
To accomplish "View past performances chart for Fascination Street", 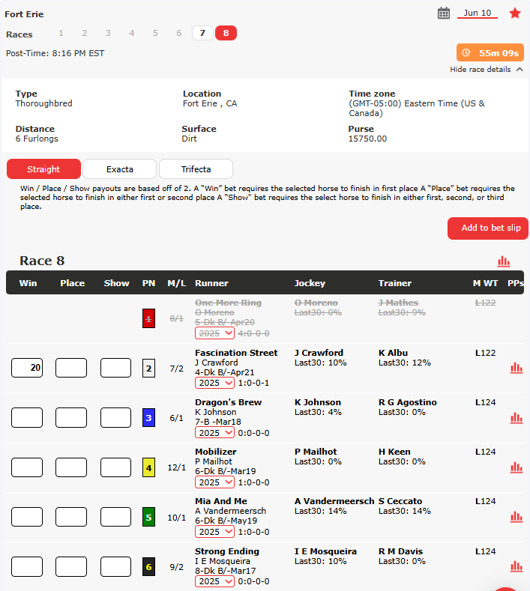I will pyautogui.click(x=517, y=368).
